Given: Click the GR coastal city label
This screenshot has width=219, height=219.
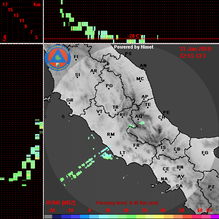Looking at the screenshot, I should click(70, 100).
